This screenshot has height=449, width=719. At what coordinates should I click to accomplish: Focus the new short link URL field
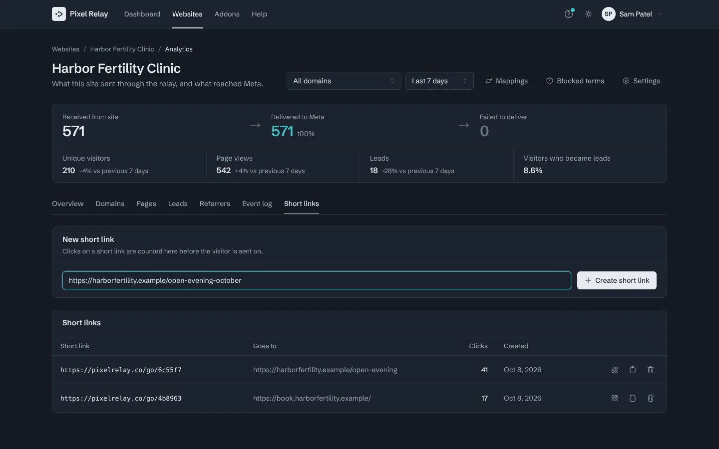coord(317,280)
